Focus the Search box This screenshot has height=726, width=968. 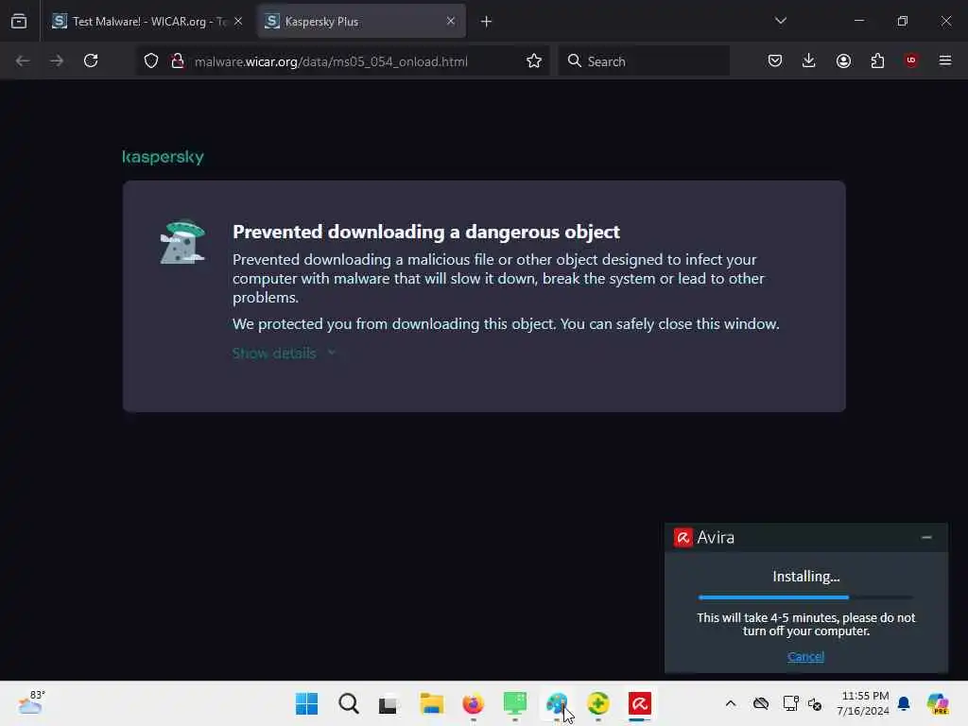tap(644, 60)
